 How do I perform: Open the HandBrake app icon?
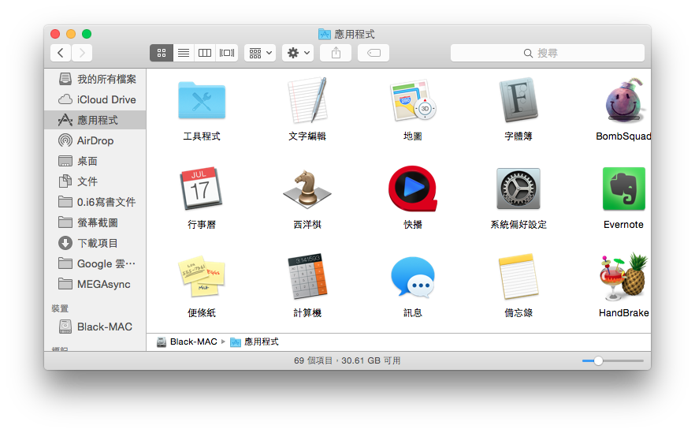coord(623,277)
